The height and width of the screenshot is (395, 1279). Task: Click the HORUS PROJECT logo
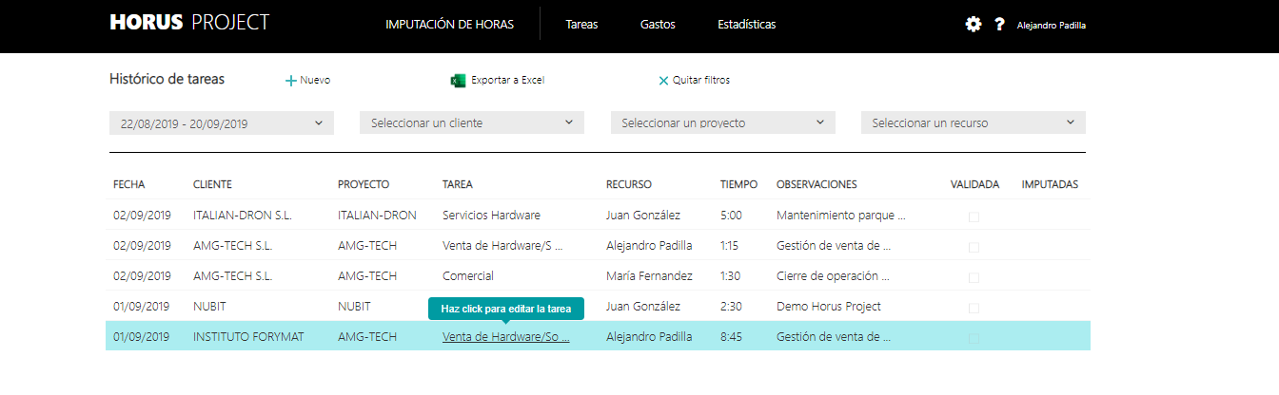189,23
